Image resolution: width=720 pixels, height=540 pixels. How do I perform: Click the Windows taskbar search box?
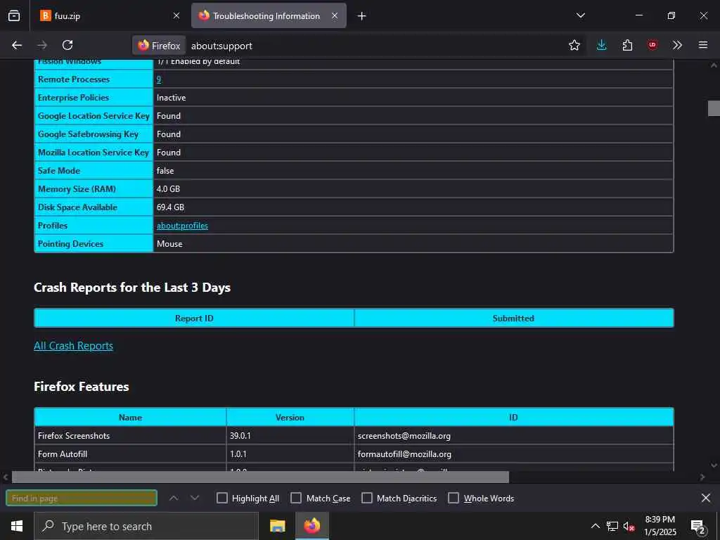tap(146, 526)
